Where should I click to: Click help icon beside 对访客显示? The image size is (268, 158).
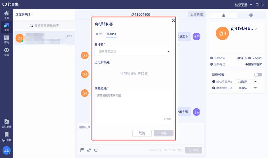[214, 82]
